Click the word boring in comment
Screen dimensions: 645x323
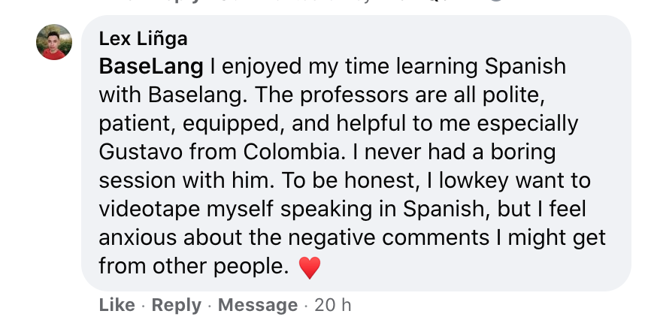point(521,152)
